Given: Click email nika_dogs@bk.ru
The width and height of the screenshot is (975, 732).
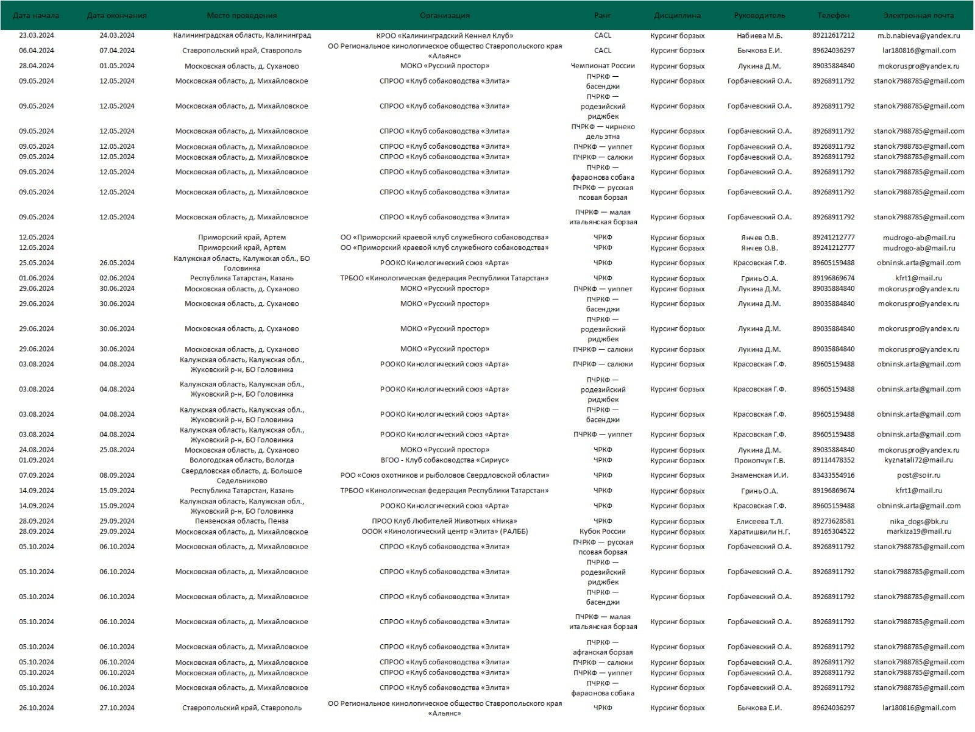Looking at the screenshot, I should point(919,521).
